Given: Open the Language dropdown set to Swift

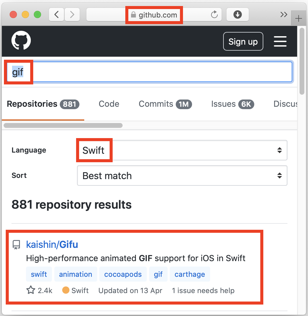Looking at the screenshot, I should (x=182, y=150).
